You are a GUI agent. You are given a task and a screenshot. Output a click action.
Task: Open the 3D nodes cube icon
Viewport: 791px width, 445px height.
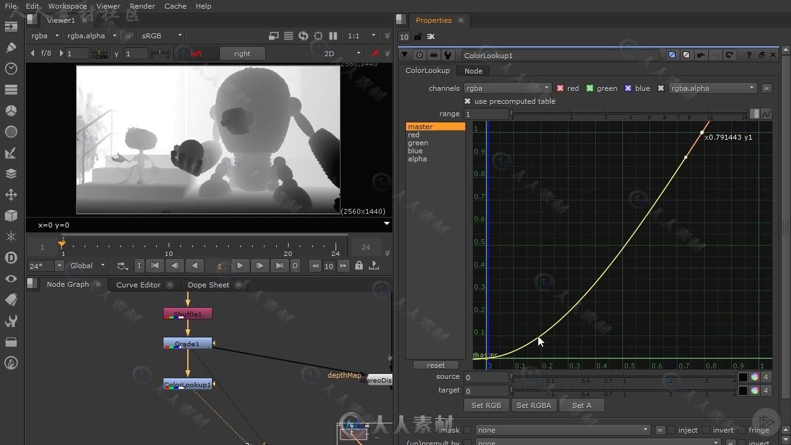(11, 216)
